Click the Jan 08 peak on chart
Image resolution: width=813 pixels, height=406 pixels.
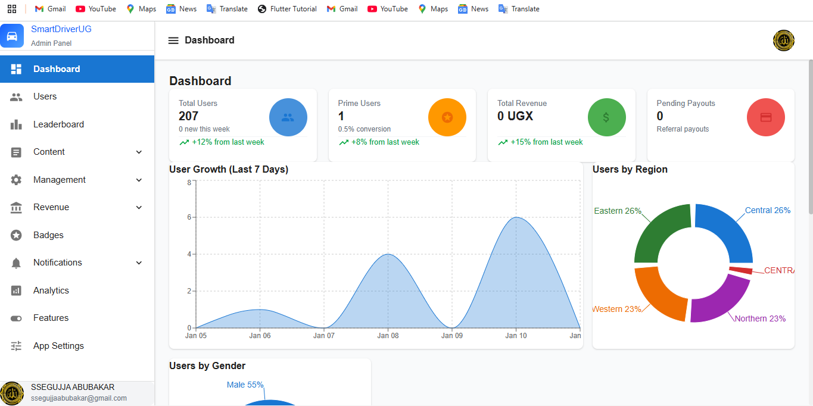click(388, 254)
